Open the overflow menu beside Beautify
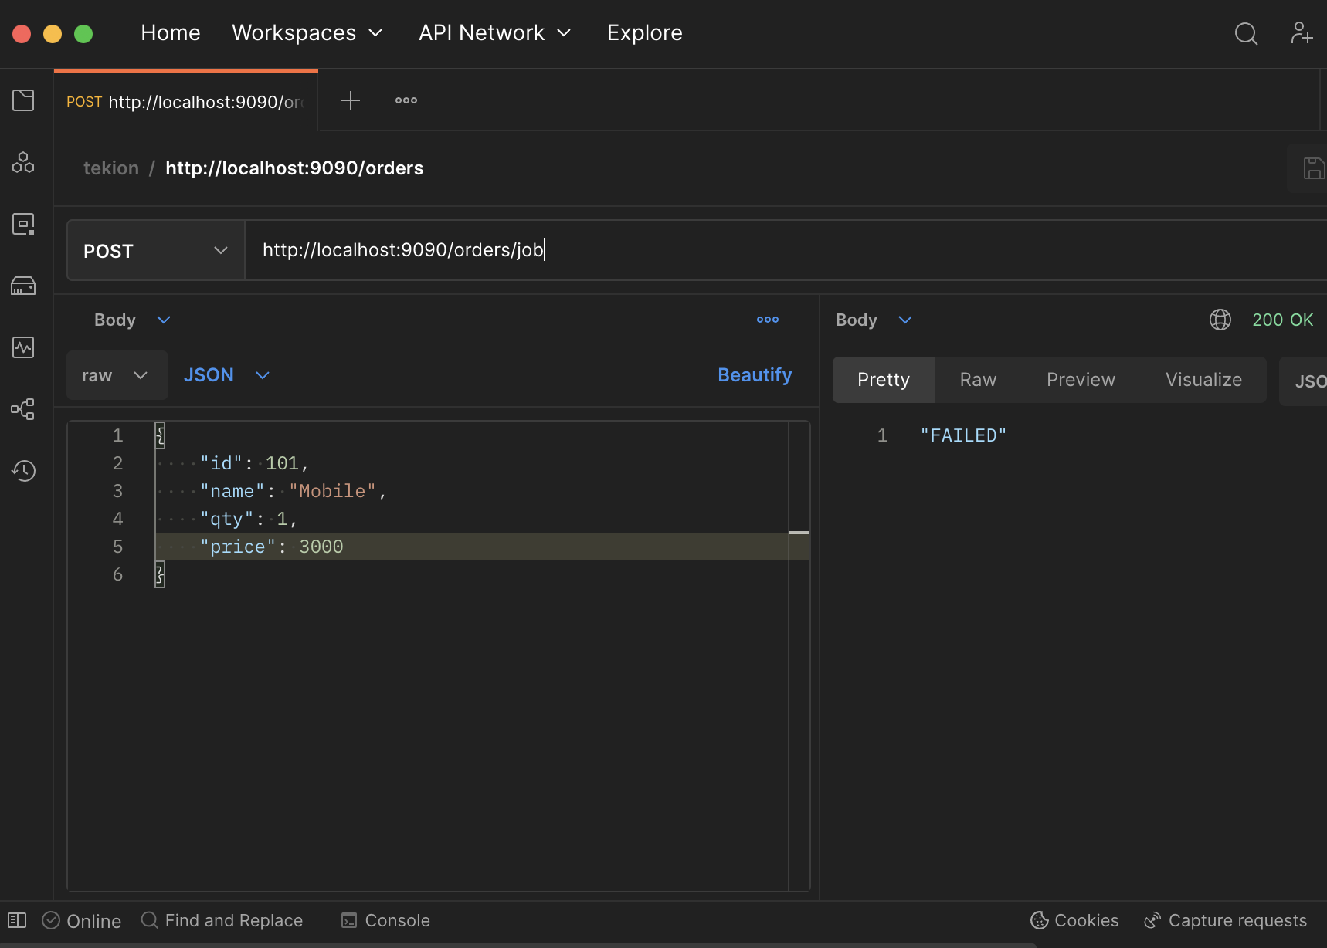This screenshot has width=1327, height=948. point(767,319)
